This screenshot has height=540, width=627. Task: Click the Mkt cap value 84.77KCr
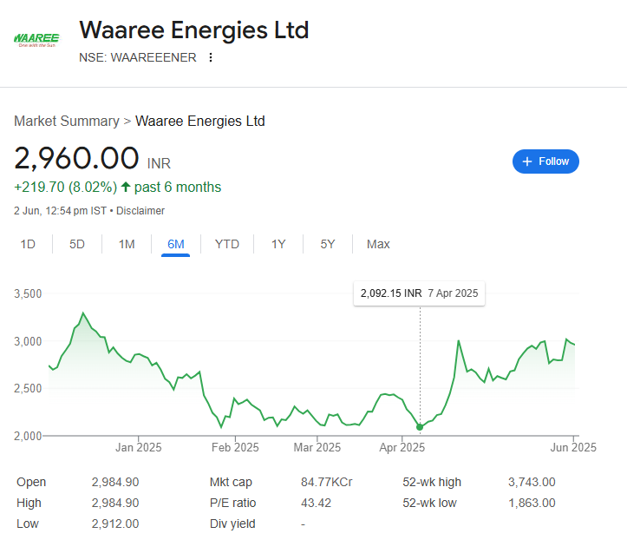[327, 482]
